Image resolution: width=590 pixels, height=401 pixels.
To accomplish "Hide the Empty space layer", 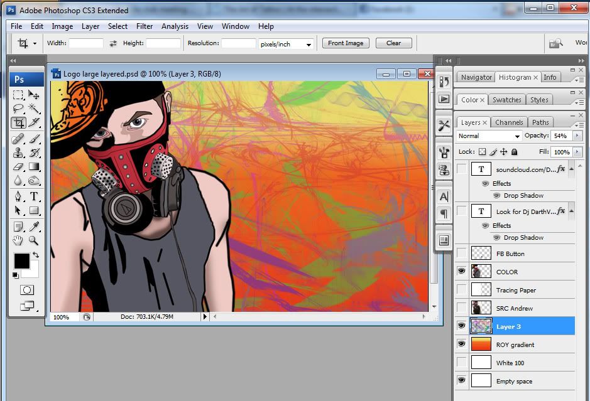I will 462,380.
